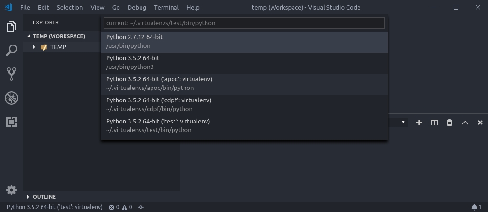Select Python 3.5.2 at /usr/bin/python3

pos(244,63)
